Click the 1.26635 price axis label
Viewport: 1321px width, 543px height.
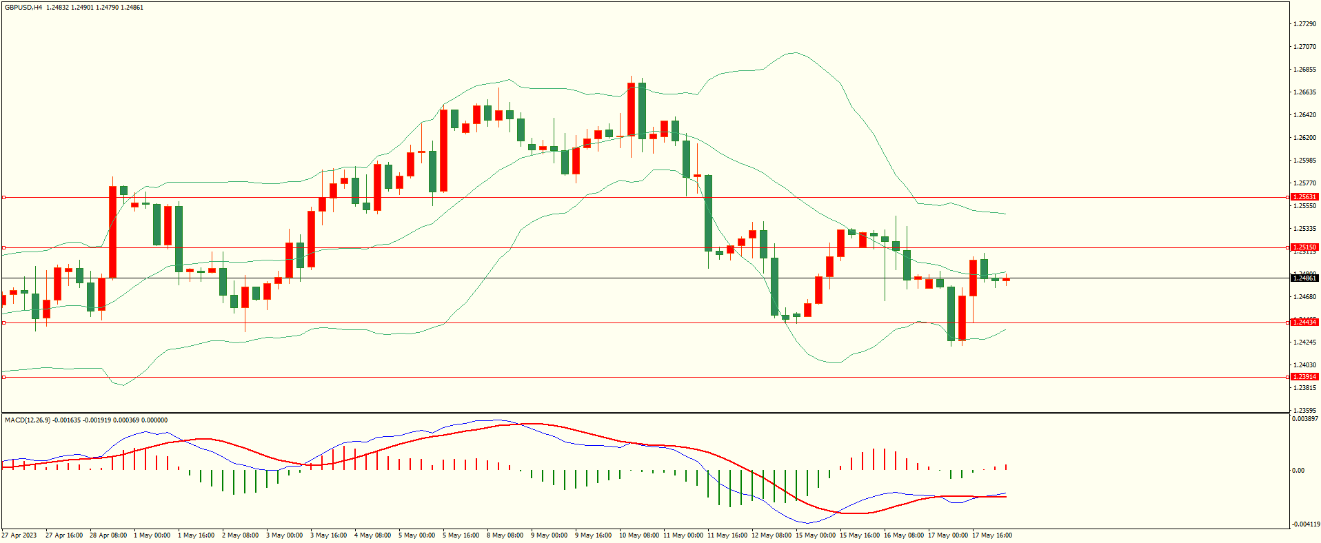click(1304, 92)
